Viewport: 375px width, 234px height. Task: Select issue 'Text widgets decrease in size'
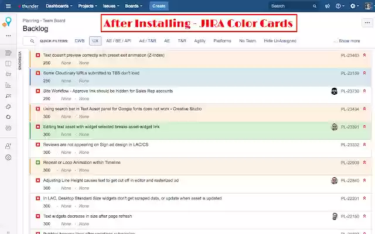[x=200, y=220]
